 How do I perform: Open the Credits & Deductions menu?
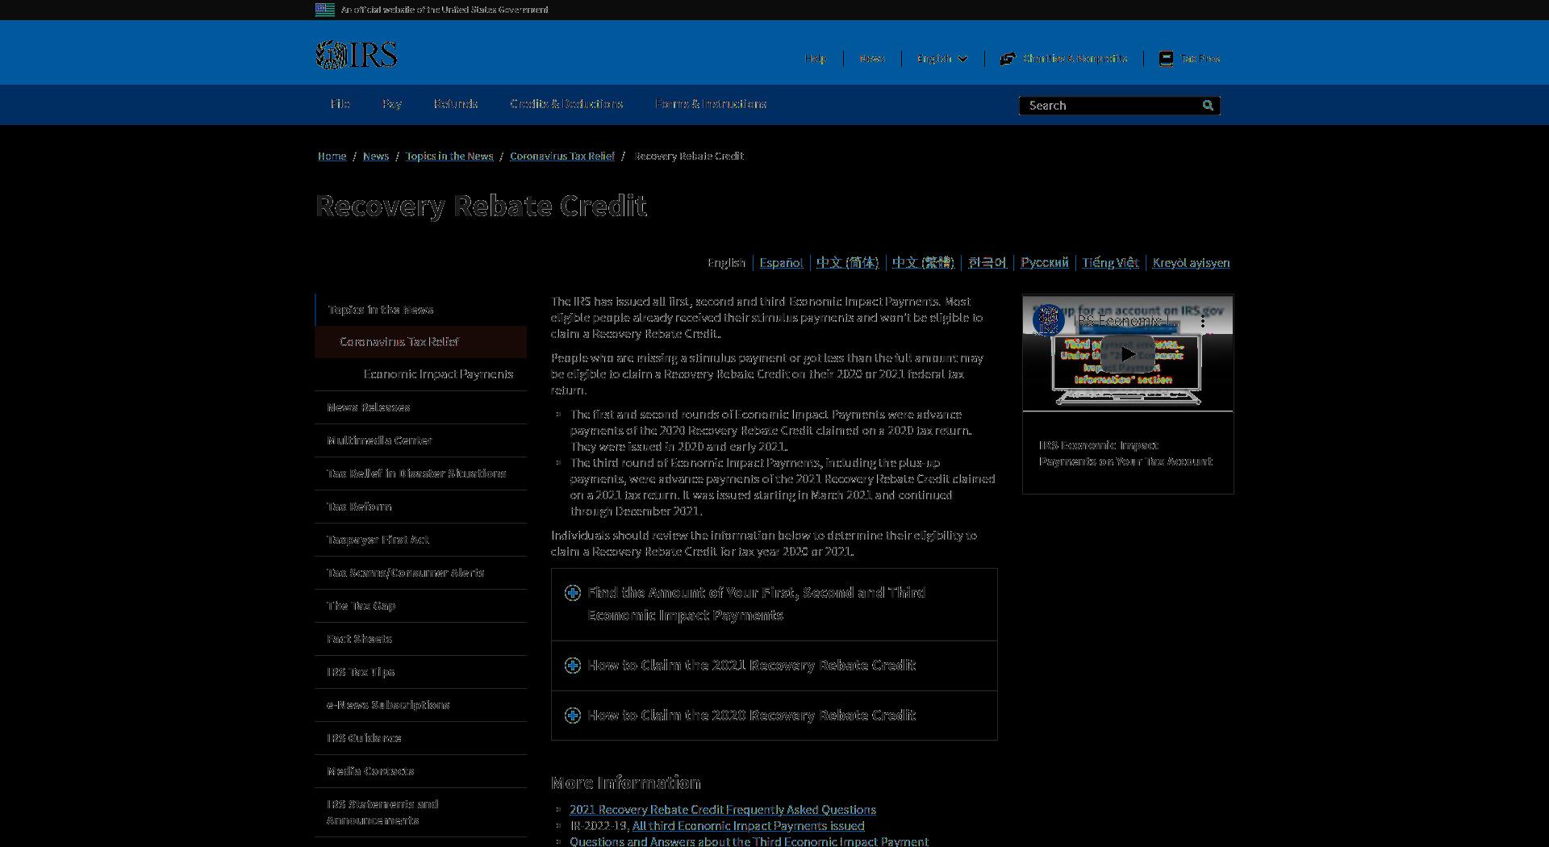coord(566,104)
